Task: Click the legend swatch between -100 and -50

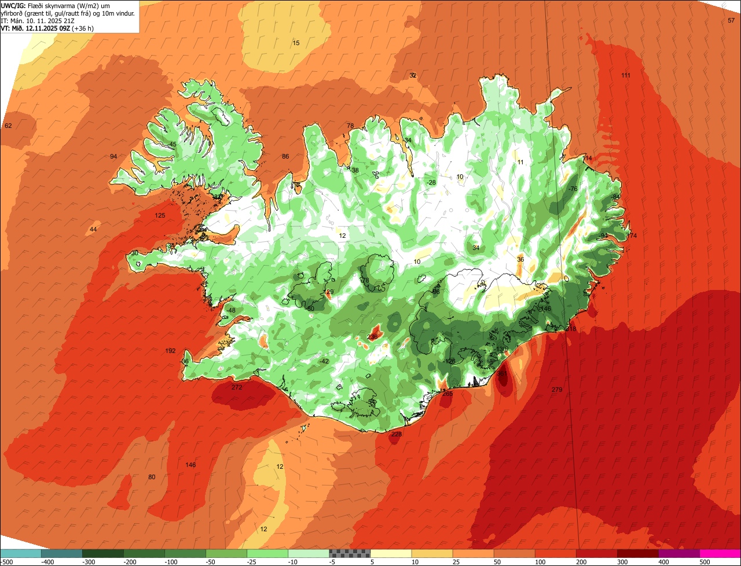Action: (185, 553)
